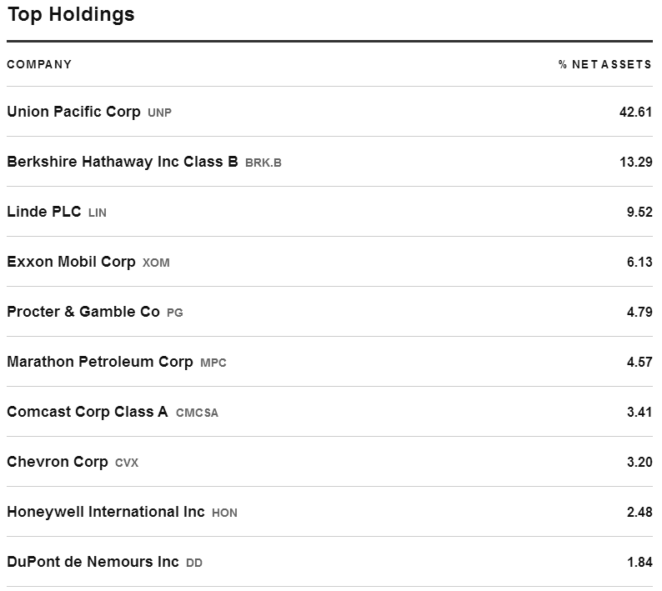Viewport: 662px width, 591px height.
Task: Open Procter & Gamble Co holding
Action: (83, 312)
